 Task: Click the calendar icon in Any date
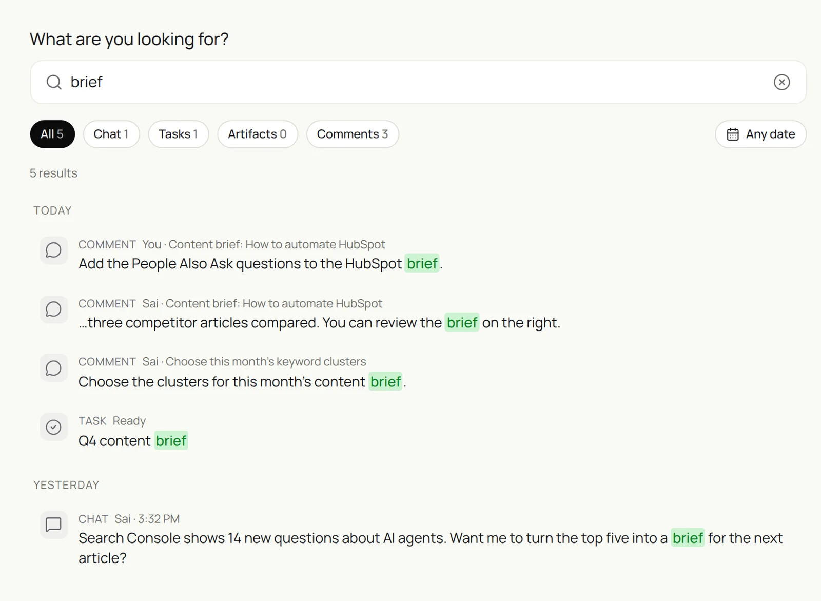(733, 134)
